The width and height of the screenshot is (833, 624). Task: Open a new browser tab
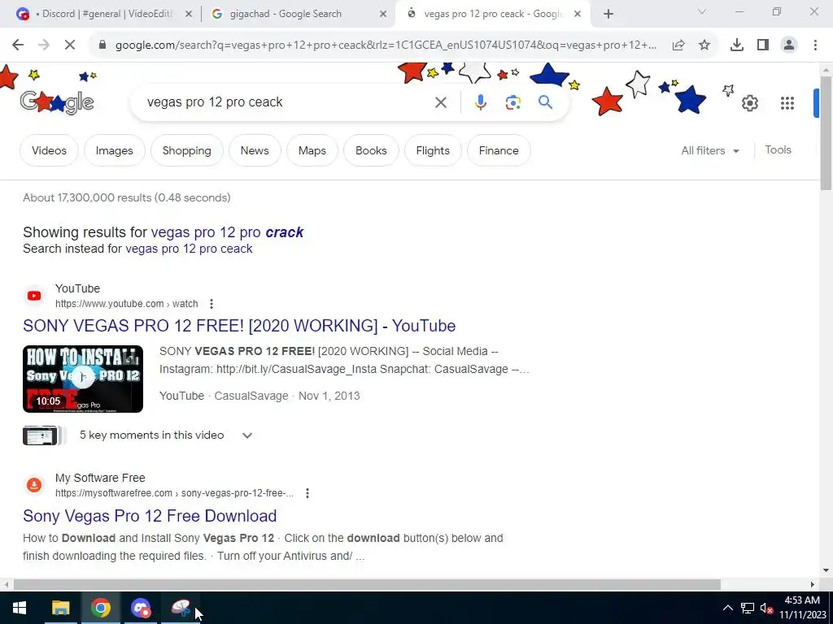click(608, 15)
